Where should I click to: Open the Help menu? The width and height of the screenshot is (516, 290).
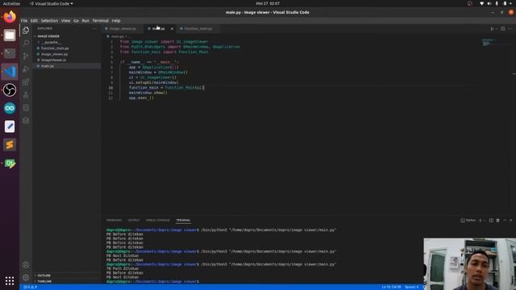click(x=116, y=20)
